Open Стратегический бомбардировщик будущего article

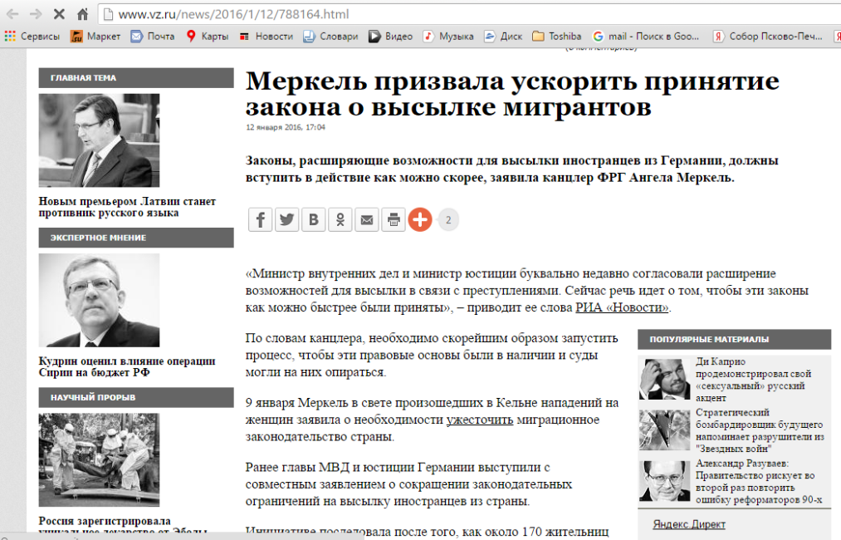(760, 430)
